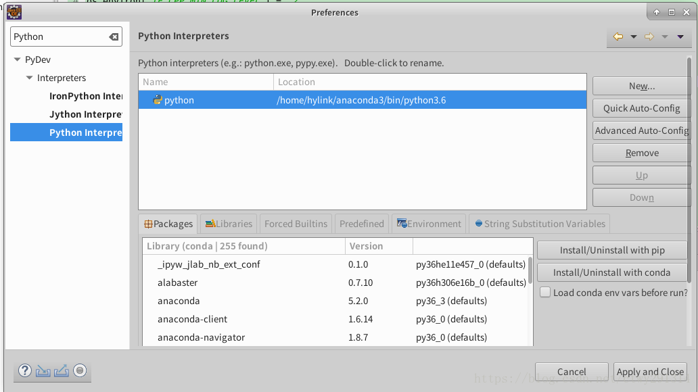Click version 1.6.14 cell
This screenshot has height=392, width=698.
(x=360, y=319)
